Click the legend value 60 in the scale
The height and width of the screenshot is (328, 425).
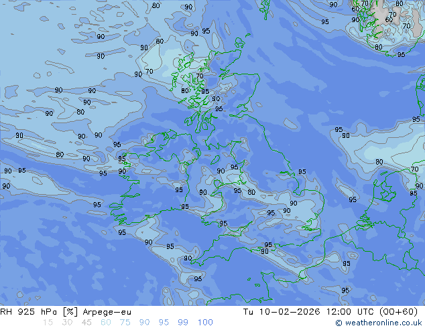point(106,323)
